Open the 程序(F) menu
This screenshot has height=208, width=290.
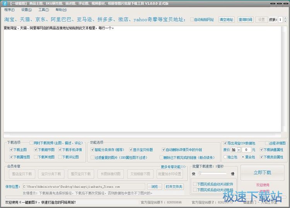9,10
